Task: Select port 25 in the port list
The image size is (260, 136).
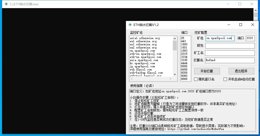Action: 182,38
